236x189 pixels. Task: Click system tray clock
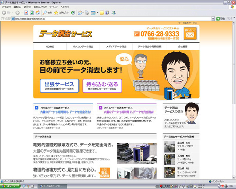pos(231,186)
